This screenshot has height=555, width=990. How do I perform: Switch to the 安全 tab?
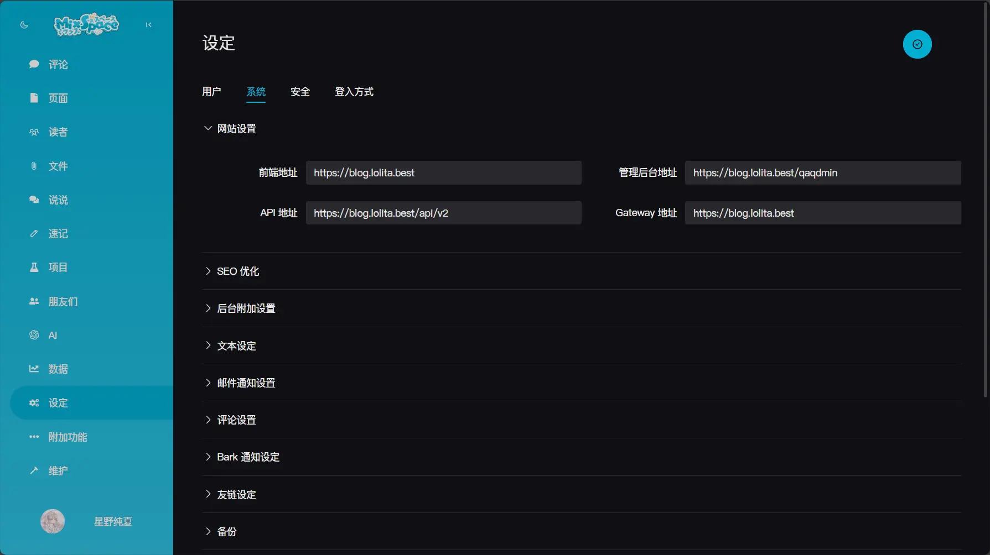click(x=300, y=92)
